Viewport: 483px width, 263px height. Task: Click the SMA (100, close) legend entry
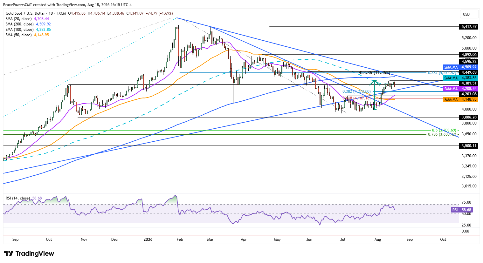[x=28, y=30]
